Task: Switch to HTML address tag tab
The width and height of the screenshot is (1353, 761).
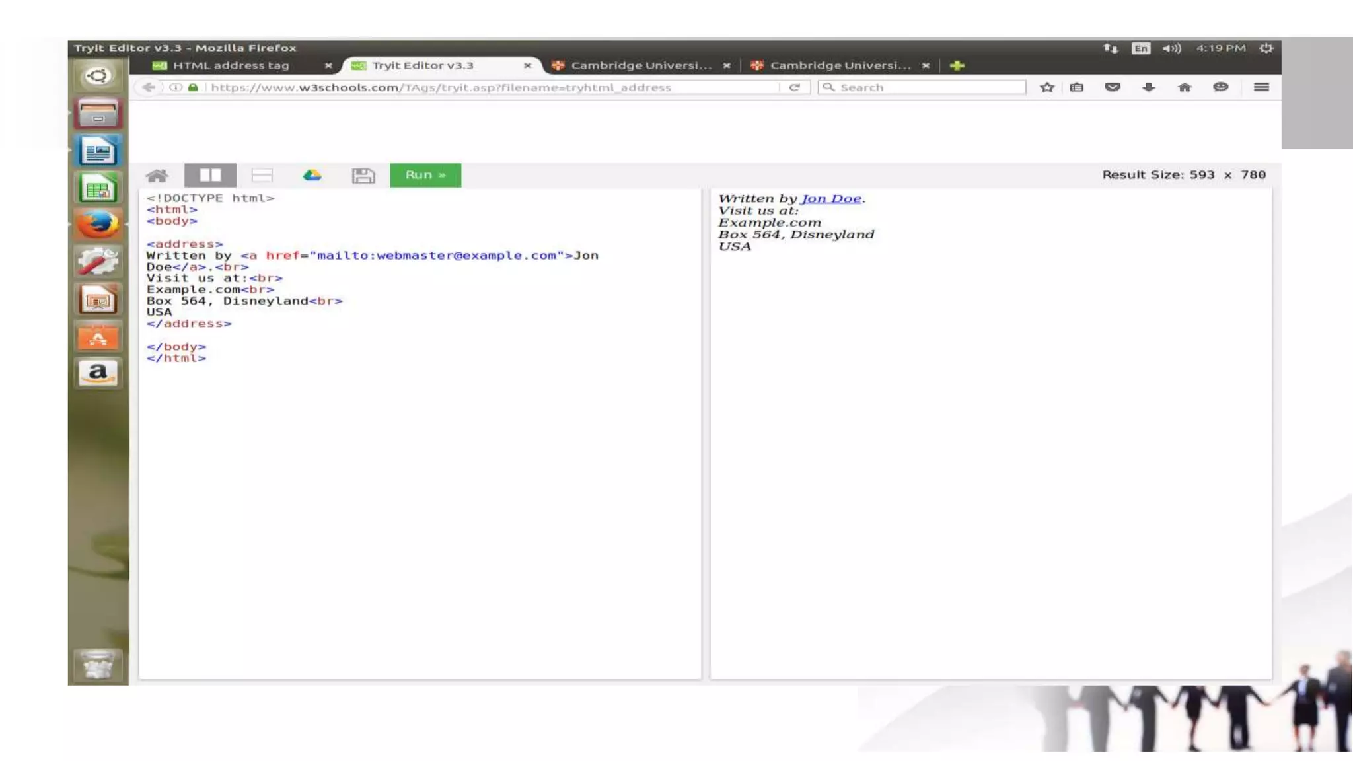Action: tap(231, 65)
